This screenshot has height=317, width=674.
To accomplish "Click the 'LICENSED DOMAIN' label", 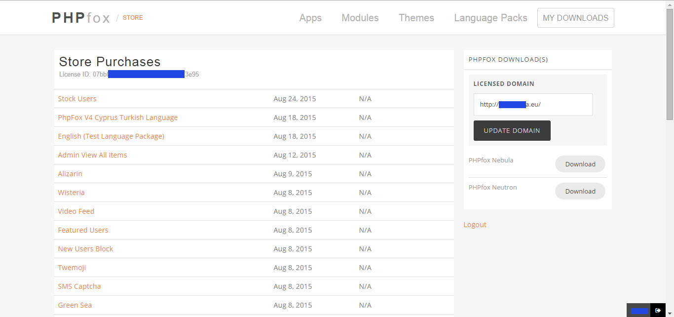I will point(504,84).
